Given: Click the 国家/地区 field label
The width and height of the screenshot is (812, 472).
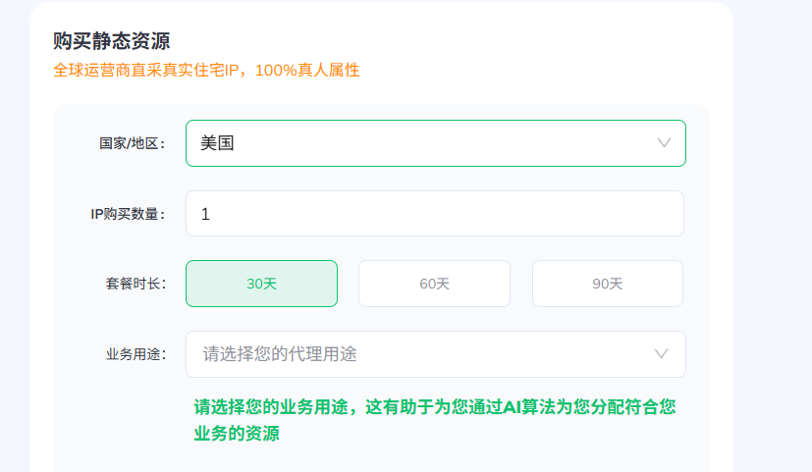Looking at the screenshot, I should pos(132,143).
